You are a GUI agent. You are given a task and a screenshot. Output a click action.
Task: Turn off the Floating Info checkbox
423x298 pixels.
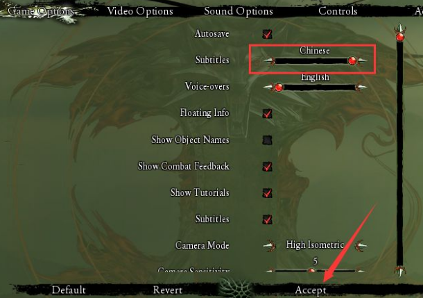pos(267,113)
